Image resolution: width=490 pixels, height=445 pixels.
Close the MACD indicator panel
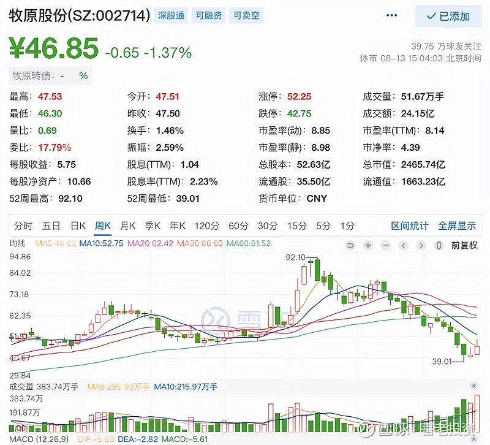click(473, 439)
